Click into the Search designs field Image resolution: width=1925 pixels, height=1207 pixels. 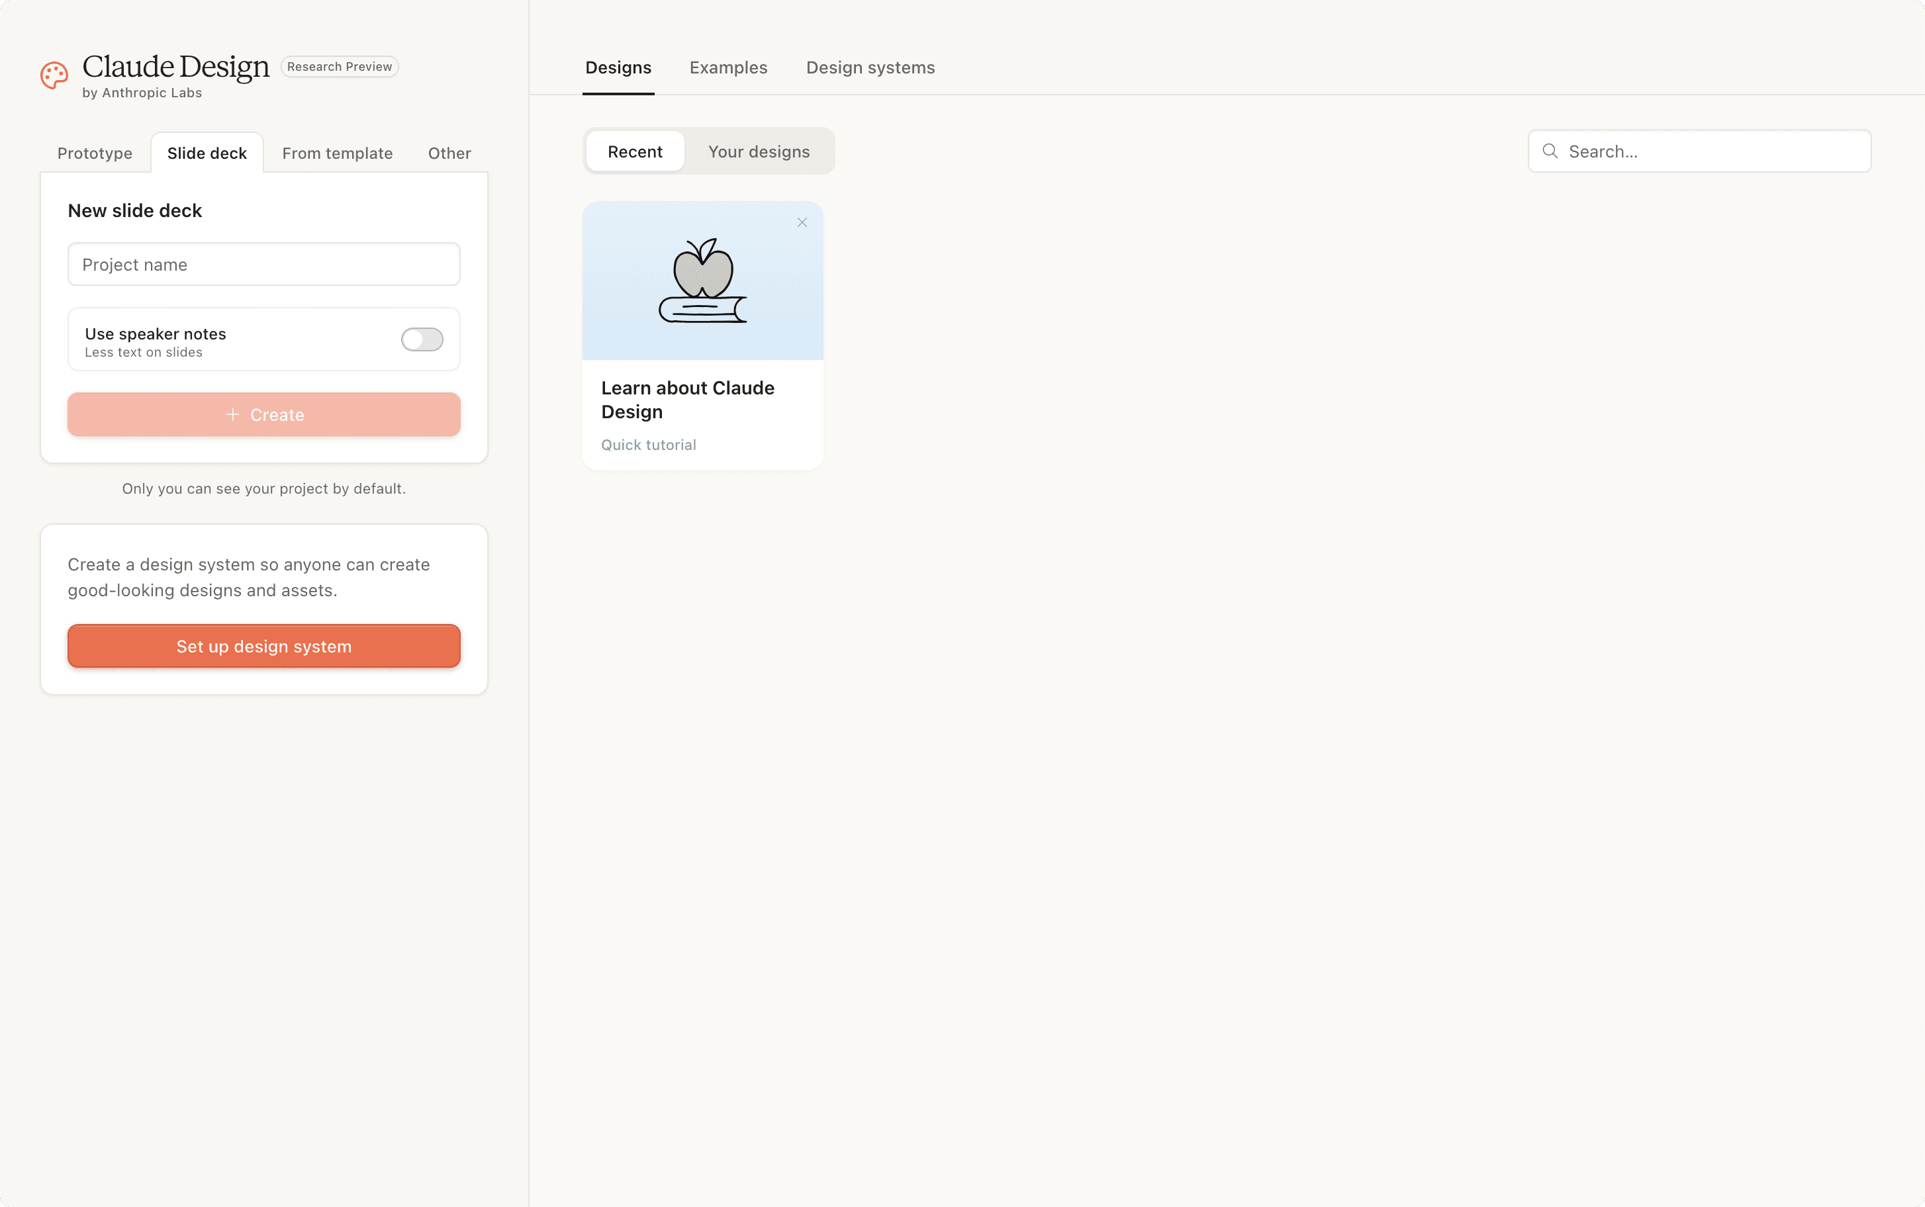(1700, 152)
